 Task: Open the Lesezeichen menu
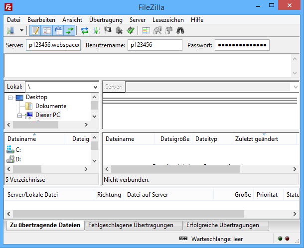point(168,20)
